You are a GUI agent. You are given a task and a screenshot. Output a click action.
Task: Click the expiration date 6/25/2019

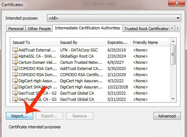117,50
